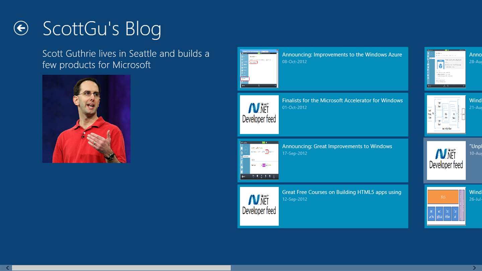Click thumbnail of 08-Oct-2012 Azure post
The image size is (482, 271).
(x=259, y=69)
